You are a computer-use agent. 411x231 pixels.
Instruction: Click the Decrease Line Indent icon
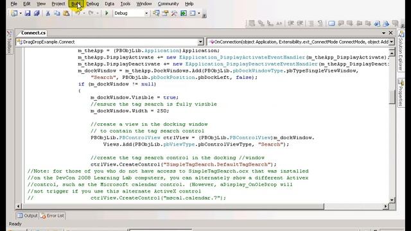[291, 23]
